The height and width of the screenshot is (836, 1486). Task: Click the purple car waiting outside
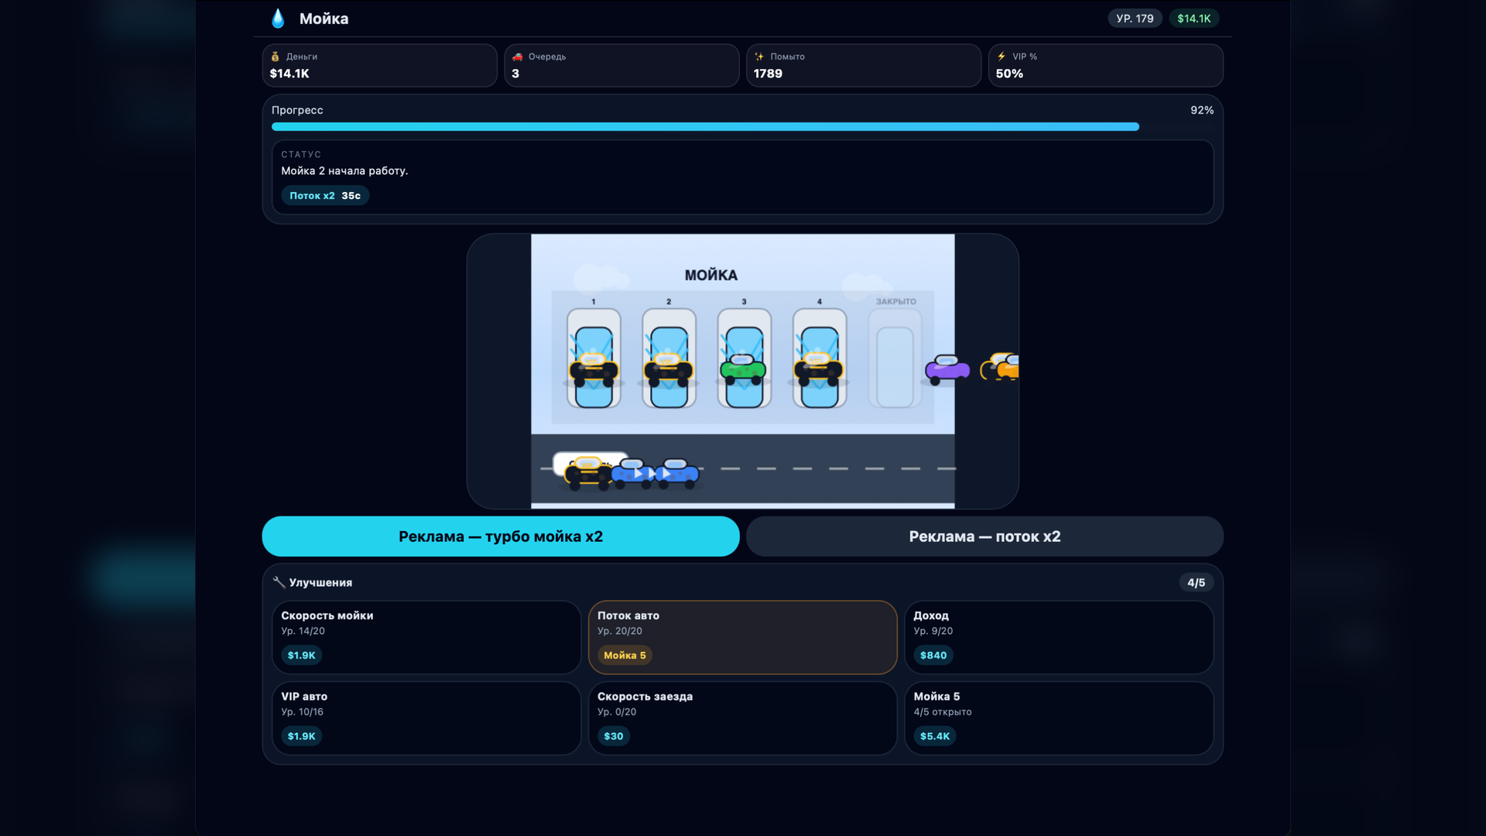point(947,370)
